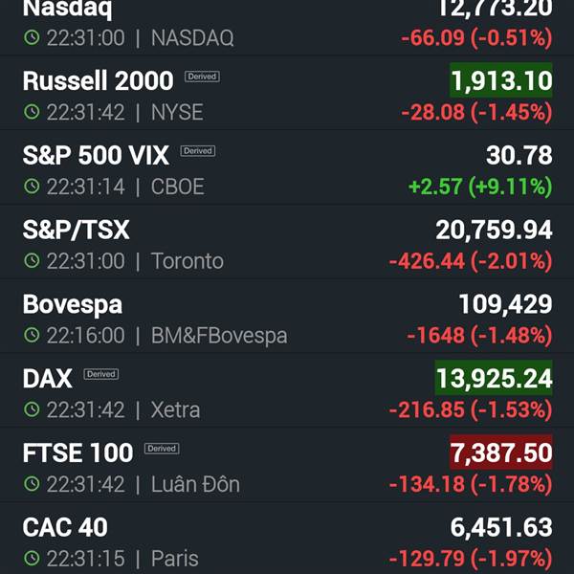Click the Derived badge next to S&P 500 VIX
The height and width of the screenshot is (574, 574).
pos(198,151)
